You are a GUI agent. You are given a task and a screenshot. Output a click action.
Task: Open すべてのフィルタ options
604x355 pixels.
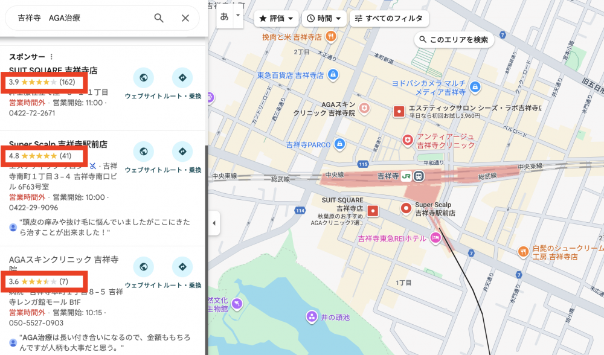click(388, 19)
